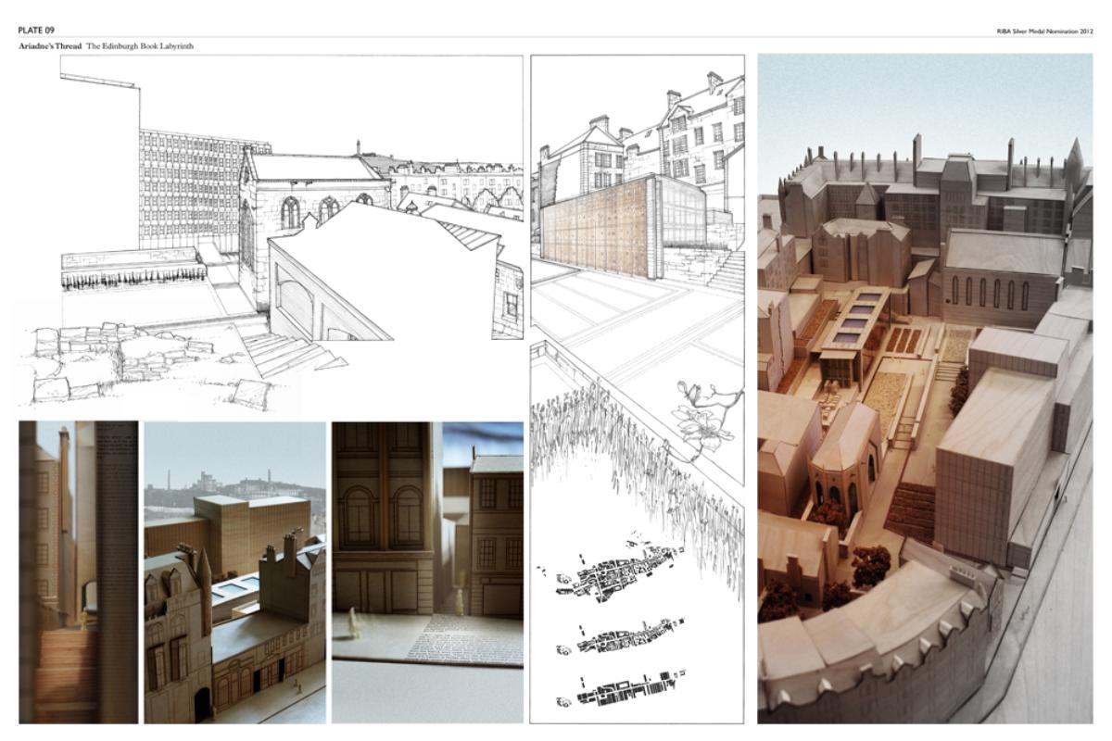1112x741 pixels.
Task: Click The Edinburgh Book Labyrinth subtitle
Action: click(x=140, y=46)
